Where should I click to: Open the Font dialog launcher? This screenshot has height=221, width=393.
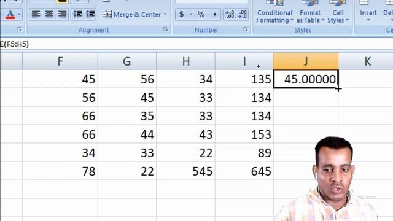(x=20, y=29)
